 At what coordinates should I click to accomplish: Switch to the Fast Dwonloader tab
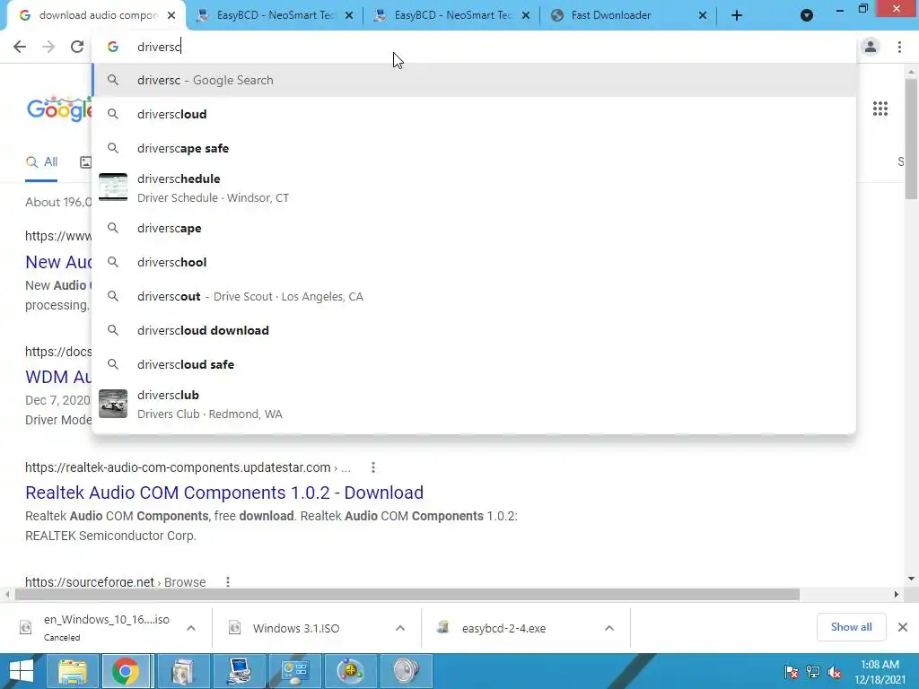tap(627, 15)
